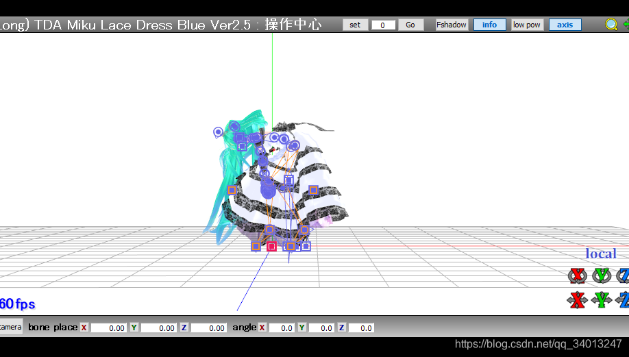Click the set button
The width and height of the screenshot is (629, 357).
pyautogui.click(x=355, y=25)
